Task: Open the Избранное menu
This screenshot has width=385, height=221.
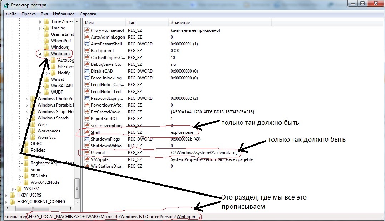Action: click(64, 14)
